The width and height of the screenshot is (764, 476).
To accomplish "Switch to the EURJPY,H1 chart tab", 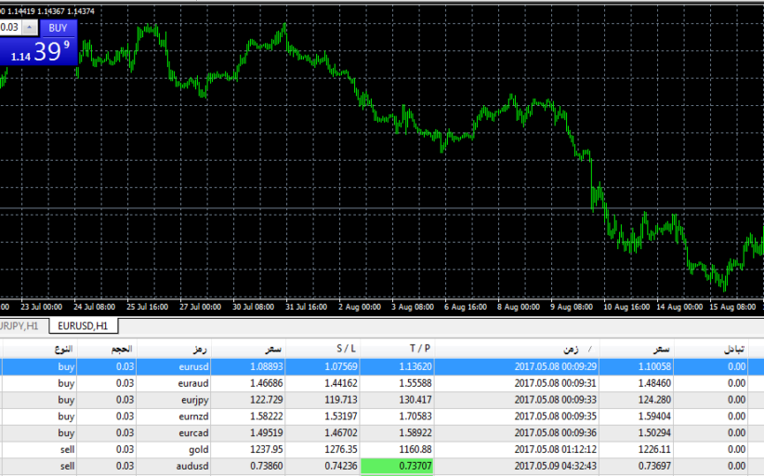I will click(20, 326).
